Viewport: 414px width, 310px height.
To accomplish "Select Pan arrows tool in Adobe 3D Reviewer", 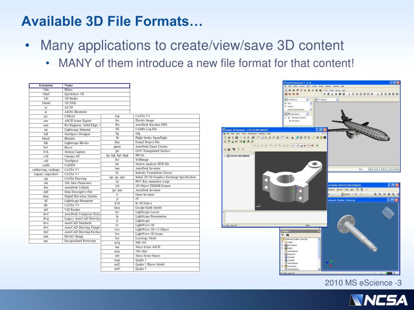I will pyautogui.click(x=266, y=138).
